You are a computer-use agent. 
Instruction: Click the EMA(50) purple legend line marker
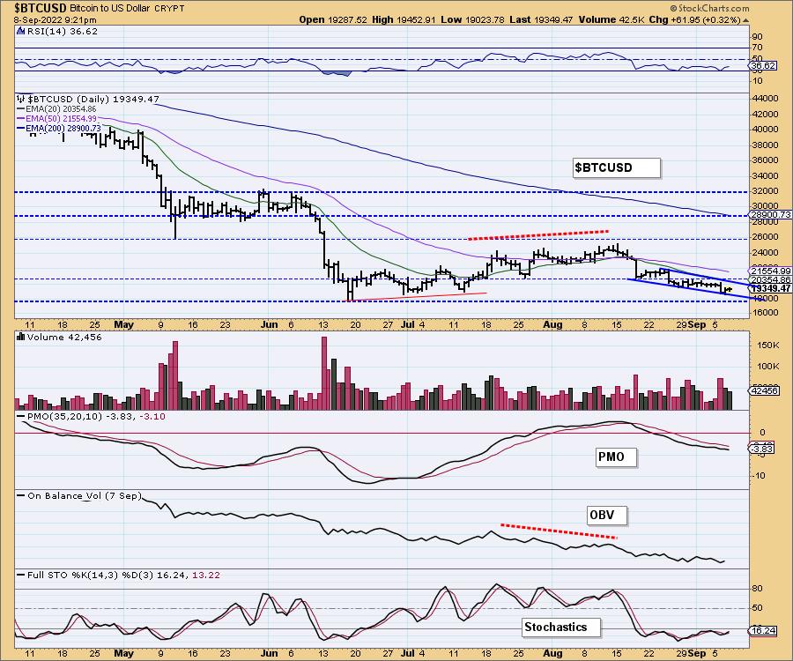21,119
